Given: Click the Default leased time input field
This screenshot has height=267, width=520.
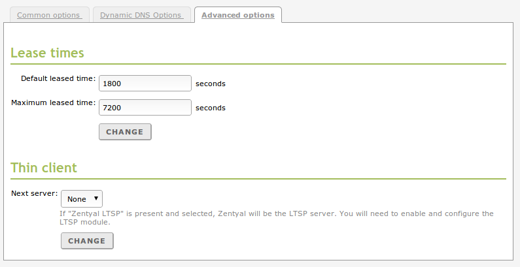Looking at the screenshot, I should (145, 84).
